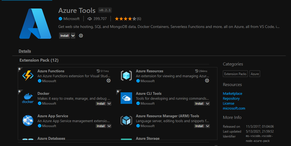The image size is (291, 146).
Task: Click the ms-vscode.vscode-node-azure-pack identifier text
Action: pos(259,139)
